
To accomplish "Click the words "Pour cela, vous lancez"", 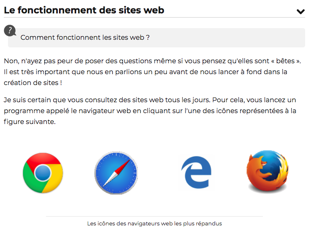I will point(249,100).
